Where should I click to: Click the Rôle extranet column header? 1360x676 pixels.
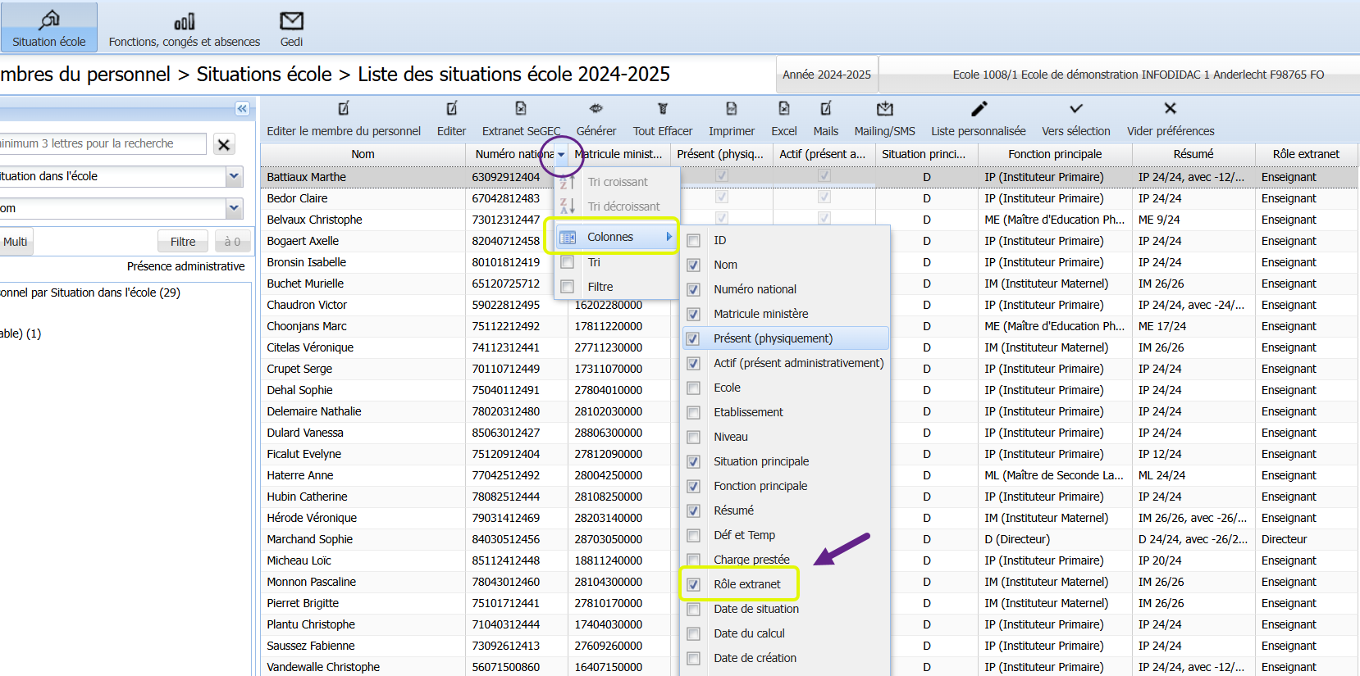pyautogui.click(x=1306, y=154)
